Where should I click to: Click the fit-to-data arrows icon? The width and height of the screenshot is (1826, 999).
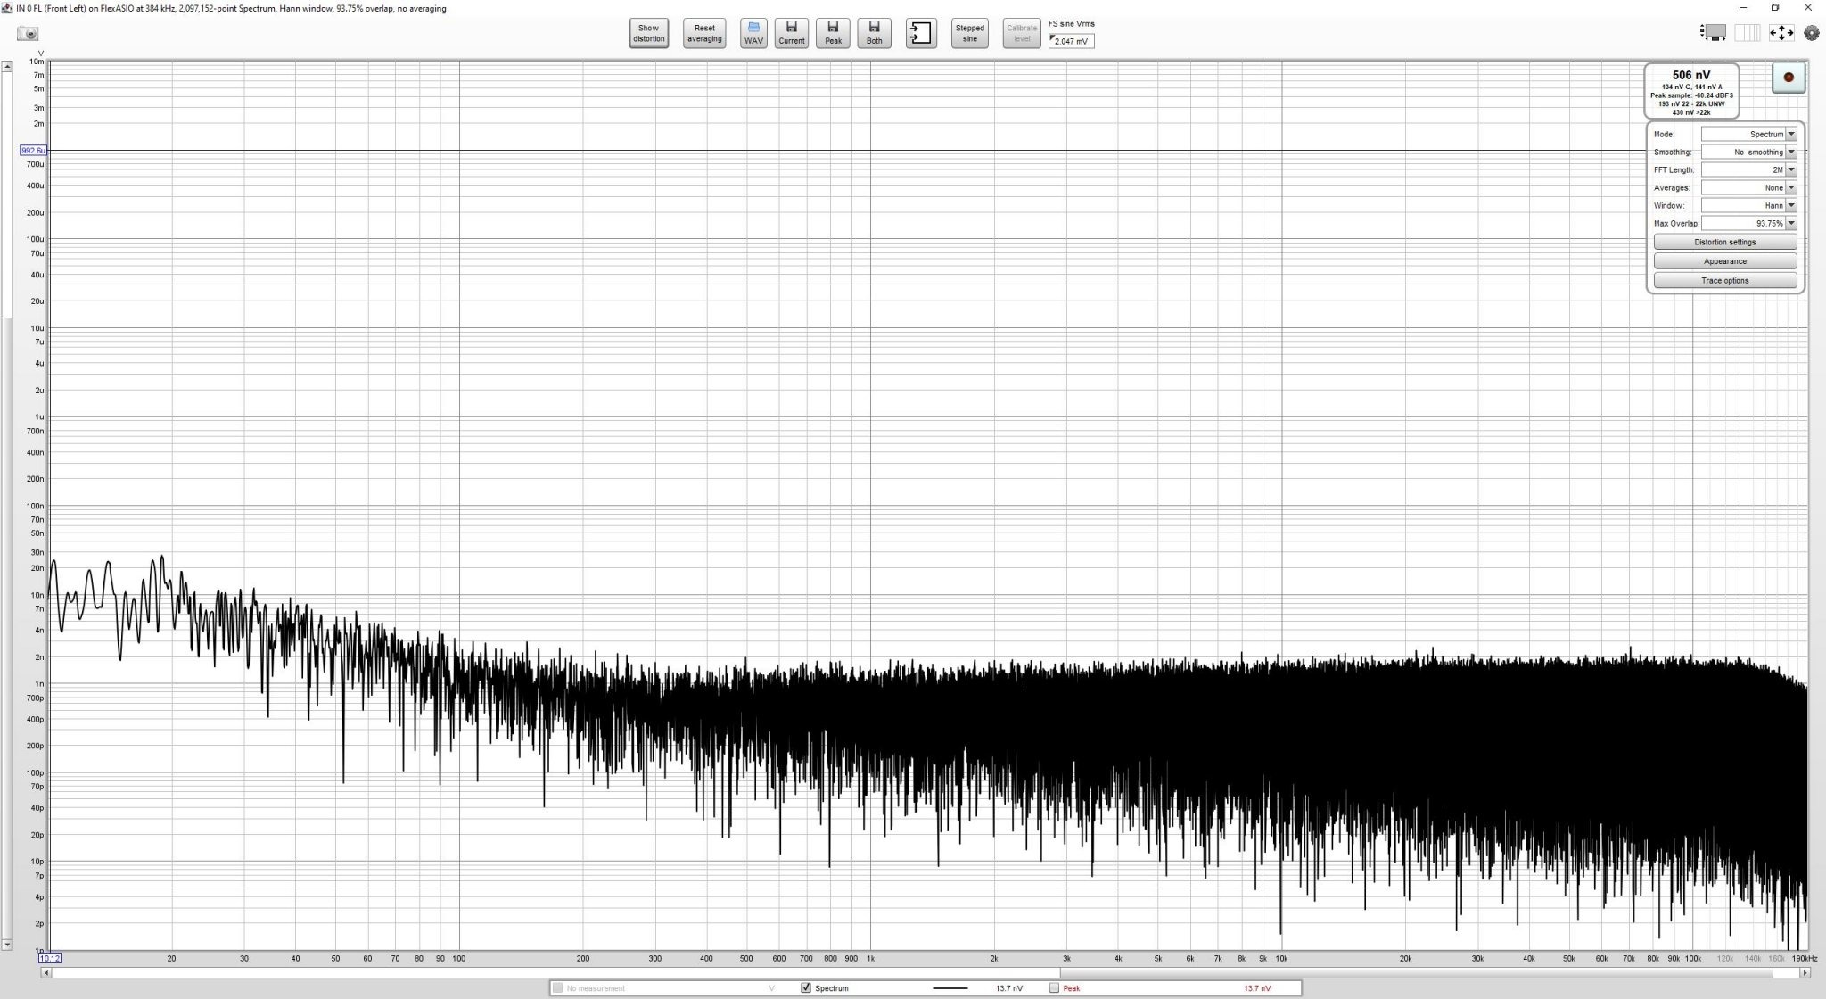click(x=1781, y=33)
